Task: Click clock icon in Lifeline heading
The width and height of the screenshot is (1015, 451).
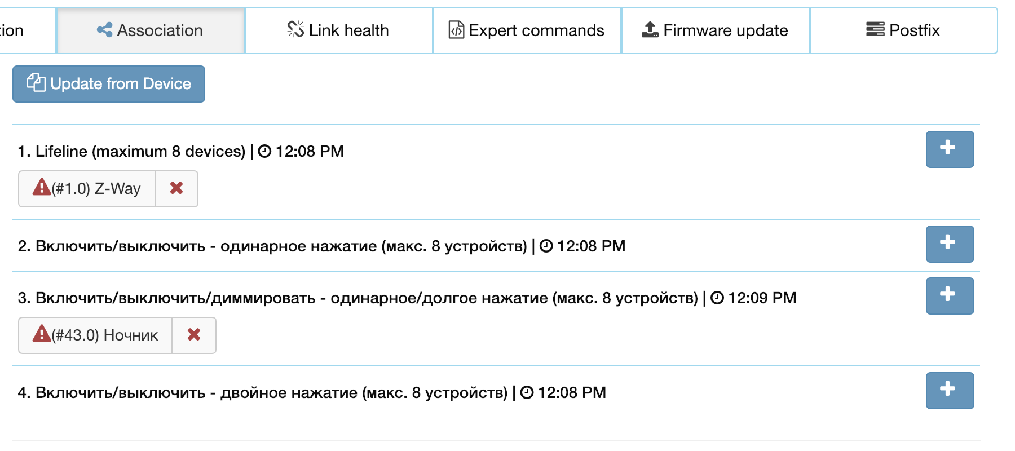Action: (264, 151)
